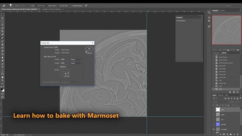Viewport: 242px width, 136px height.
Task: Switch to the Paths tab
Action: click(x=226, y=95)
